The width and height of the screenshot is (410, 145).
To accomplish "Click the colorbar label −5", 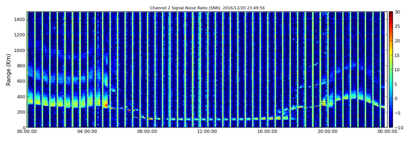I will coord(398,113).
